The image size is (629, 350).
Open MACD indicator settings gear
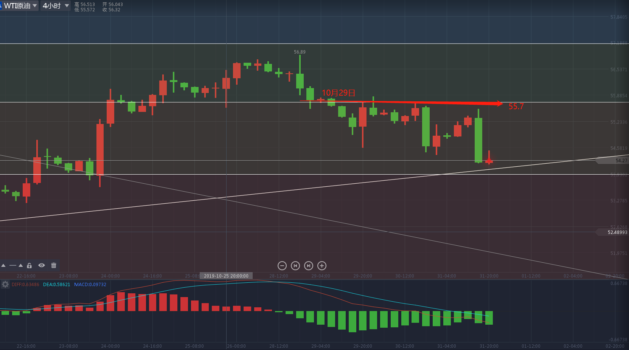5,284
